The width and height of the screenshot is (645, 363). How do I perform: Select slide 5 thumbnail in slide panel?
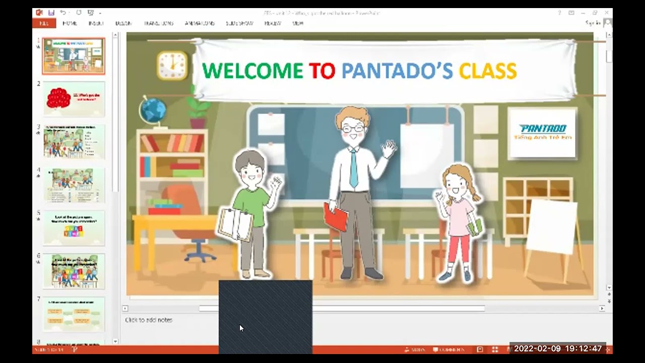click(74, 228)
